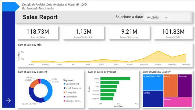Select the Amarilla product bar
This screenshot has width=195, height=110.
click(x=108, y=90)
